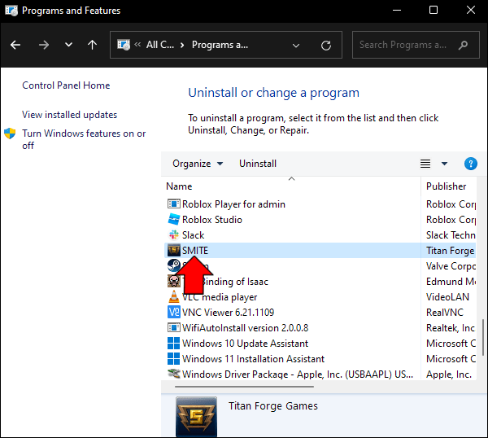Click the Titan Forge publisher cell
488x438 pixels.
[x=450, y=251]
